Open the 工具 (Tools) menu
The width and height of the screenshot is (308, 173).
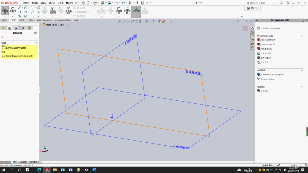click(60, 3)
